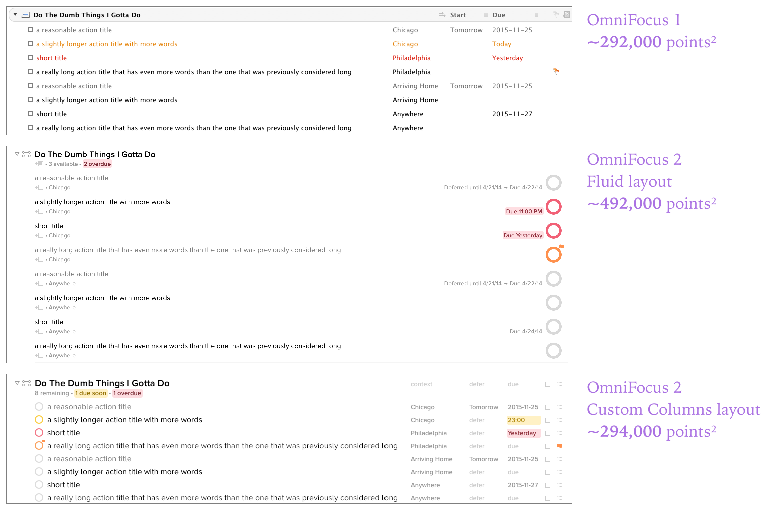Select the 'Today' due date in OmniFocus 1

point(502,44)
